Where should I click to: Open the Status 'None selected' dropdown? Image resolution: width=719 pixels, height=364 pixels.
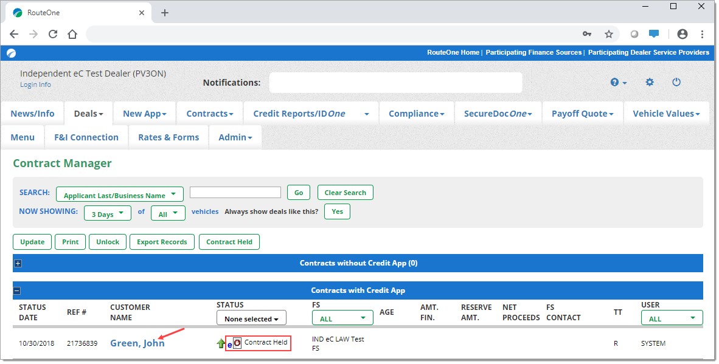click(251, 318)
